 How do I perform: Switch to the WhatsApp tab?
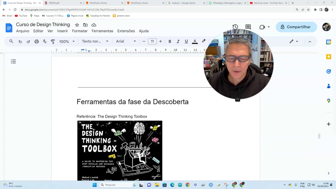pyautogui.click(x=227, y=3)
